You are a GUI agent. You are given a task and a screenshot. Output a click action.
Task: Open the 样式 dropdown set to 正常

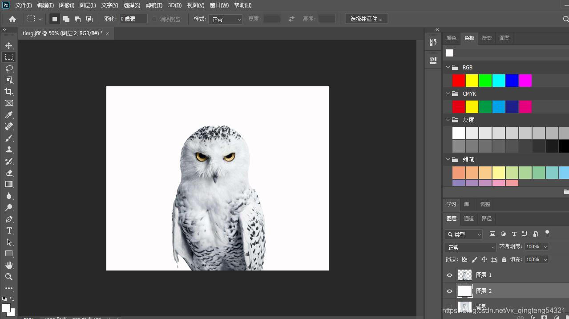coord(226,19)
